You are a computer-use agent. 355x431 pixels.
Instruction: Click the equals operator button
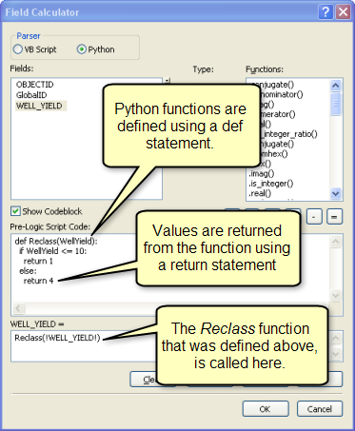click(x=334, y=217)
